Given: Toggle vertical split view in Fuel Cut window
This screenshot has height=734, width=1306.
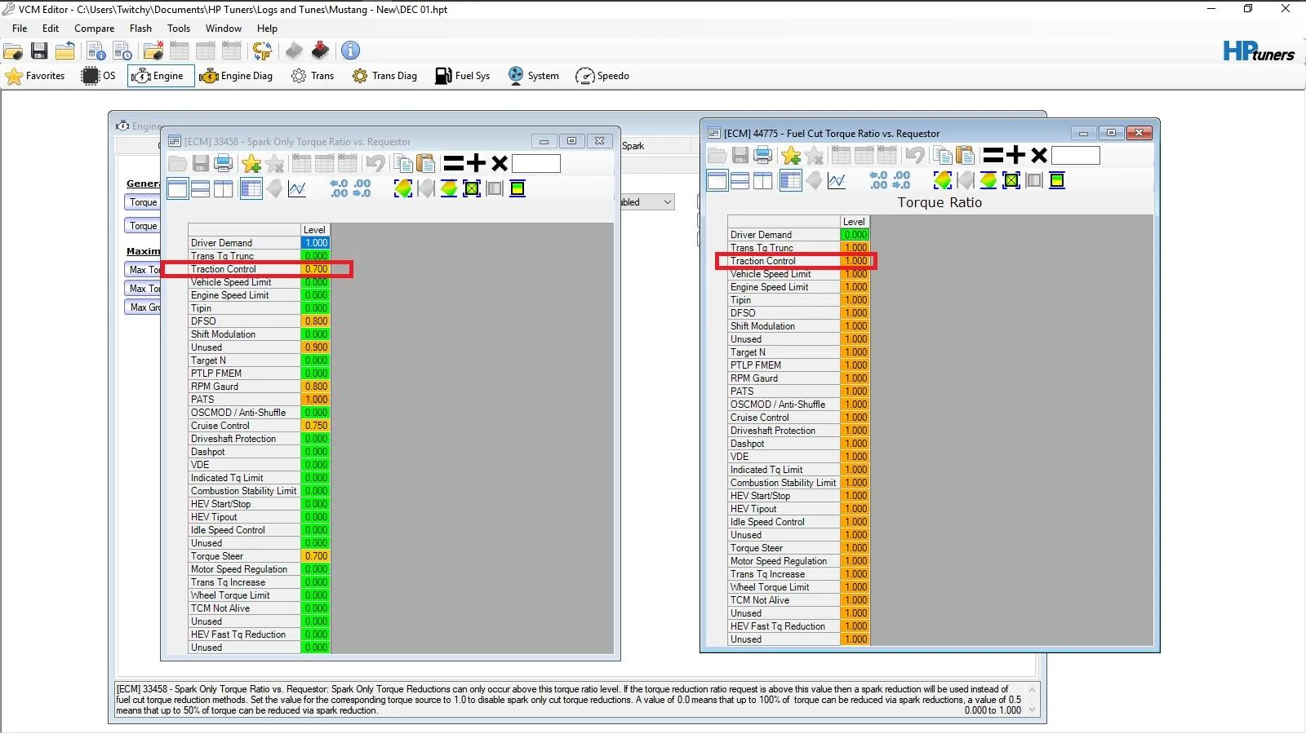Looking at the screenshot, I should click(762, 181).
